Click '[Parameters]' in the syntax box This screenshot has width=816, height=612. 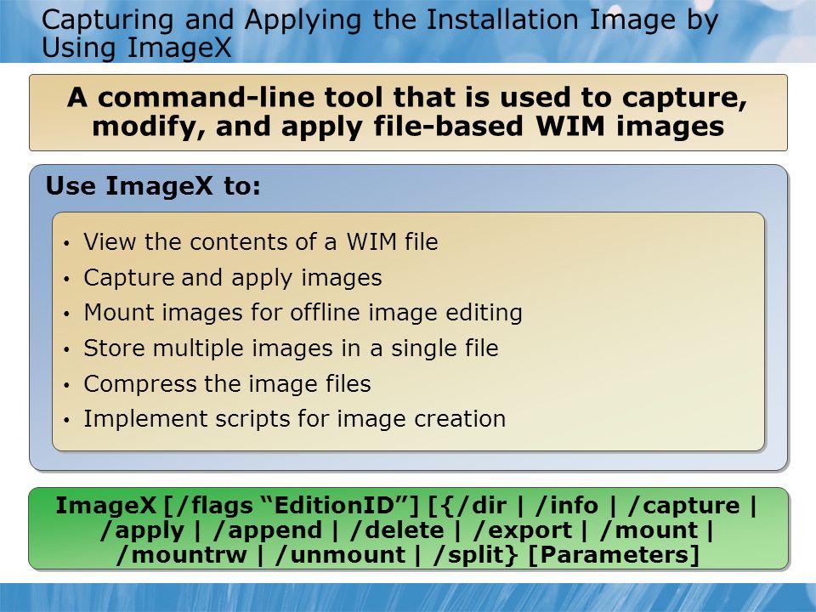pos(614,555)
